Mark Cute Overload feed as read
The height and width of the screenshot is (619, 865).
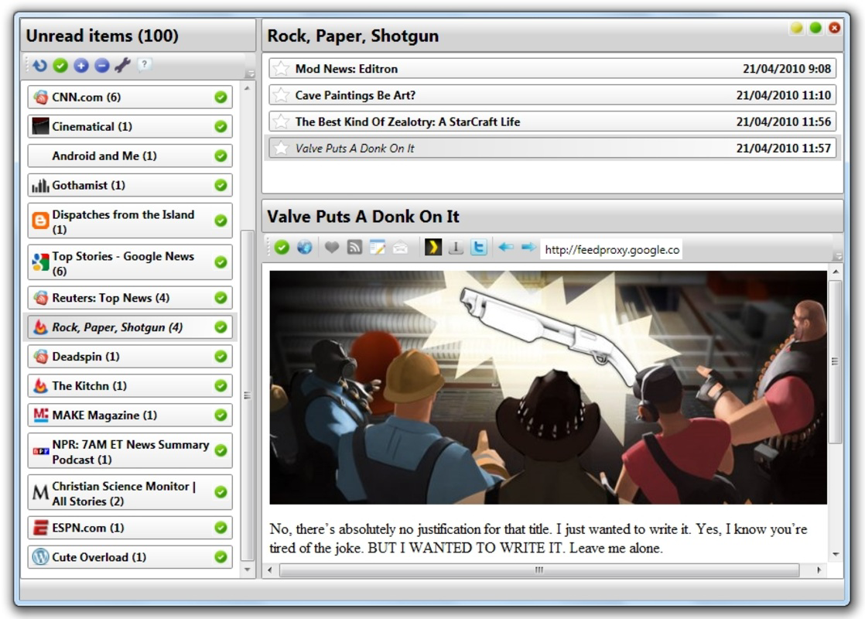click(221, 556)
